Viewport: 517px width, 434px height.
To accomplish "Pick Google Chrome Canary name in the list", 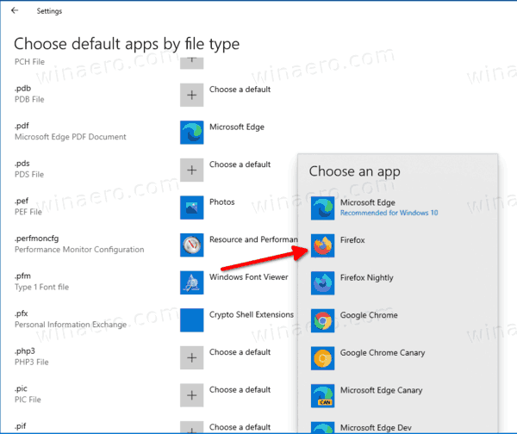I will click(383, 353).
